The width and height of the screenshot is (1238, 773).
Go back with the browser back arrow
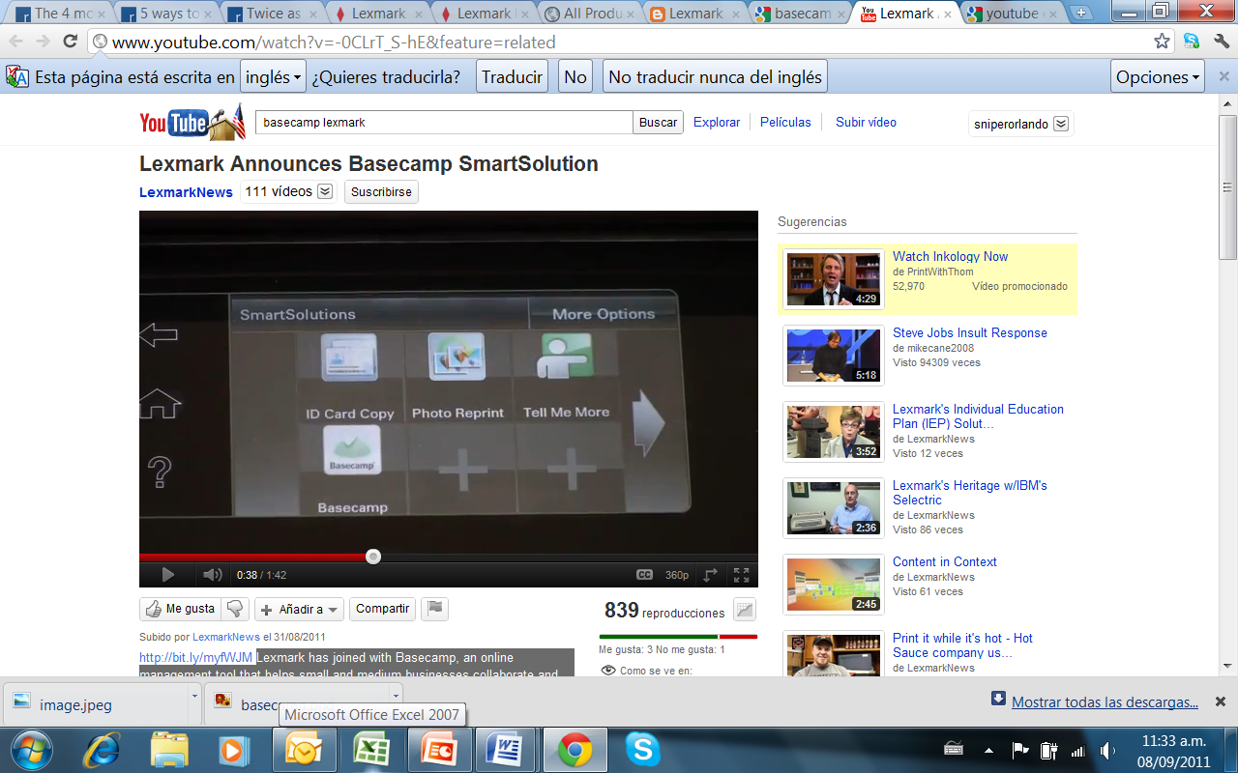click(16, 42)
